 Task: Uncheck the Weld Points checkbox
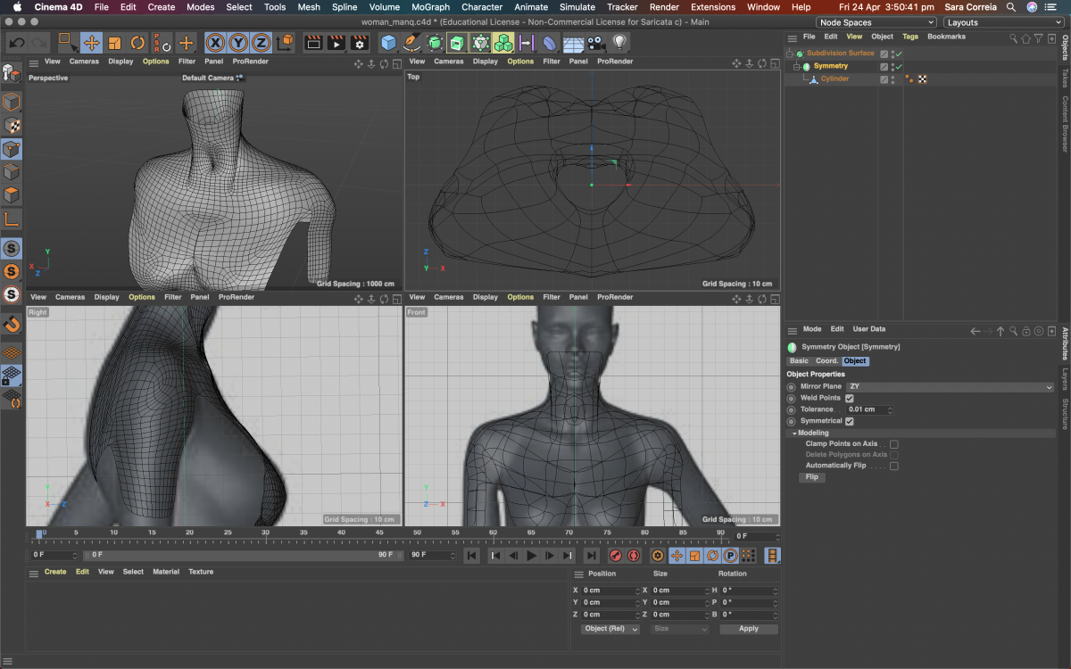tap(850, 398)
